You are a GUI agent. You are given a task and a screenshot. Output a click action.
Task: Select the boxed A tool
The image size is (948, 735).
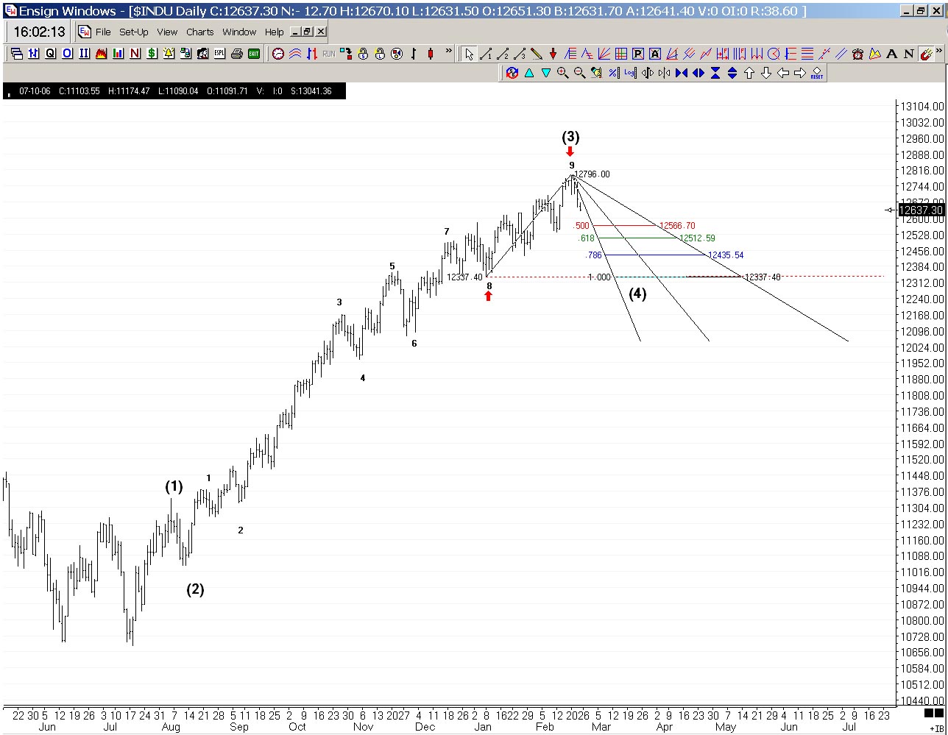[x=654, y=54]
